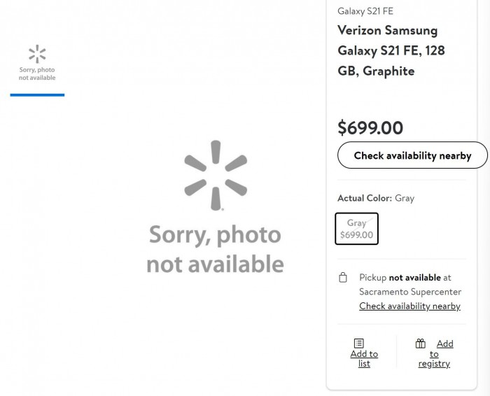Select the small photo-not-available thumbnail caption
This screenshot has width=490, height=396.
point(37,73)
